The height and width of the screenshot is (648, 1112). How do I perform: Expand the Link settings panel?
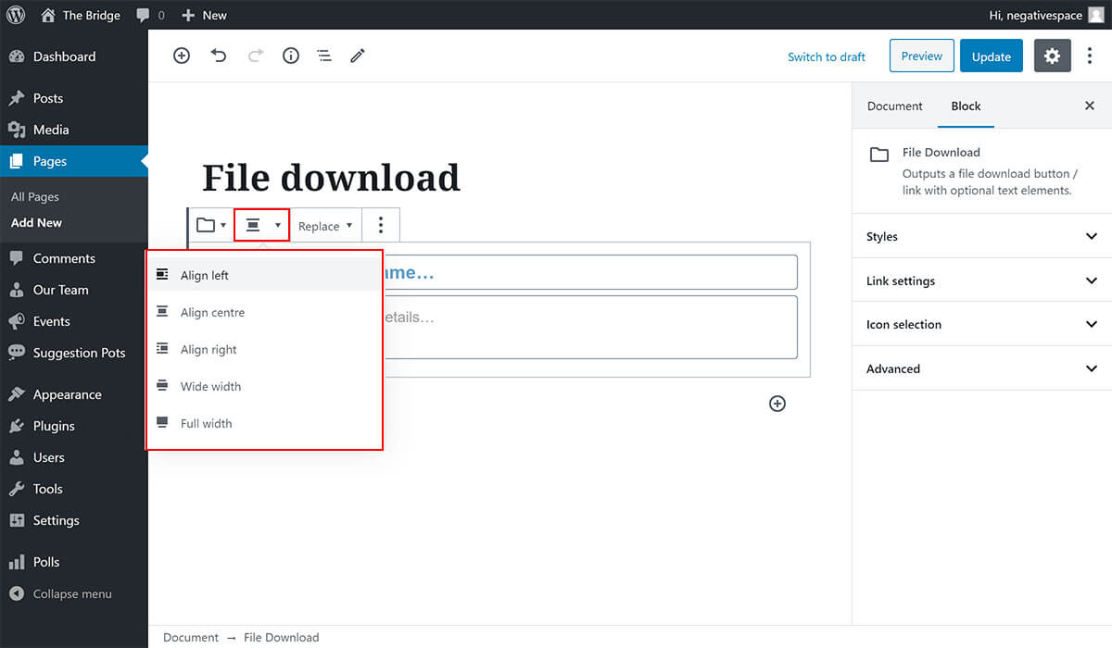click(981, 280)
